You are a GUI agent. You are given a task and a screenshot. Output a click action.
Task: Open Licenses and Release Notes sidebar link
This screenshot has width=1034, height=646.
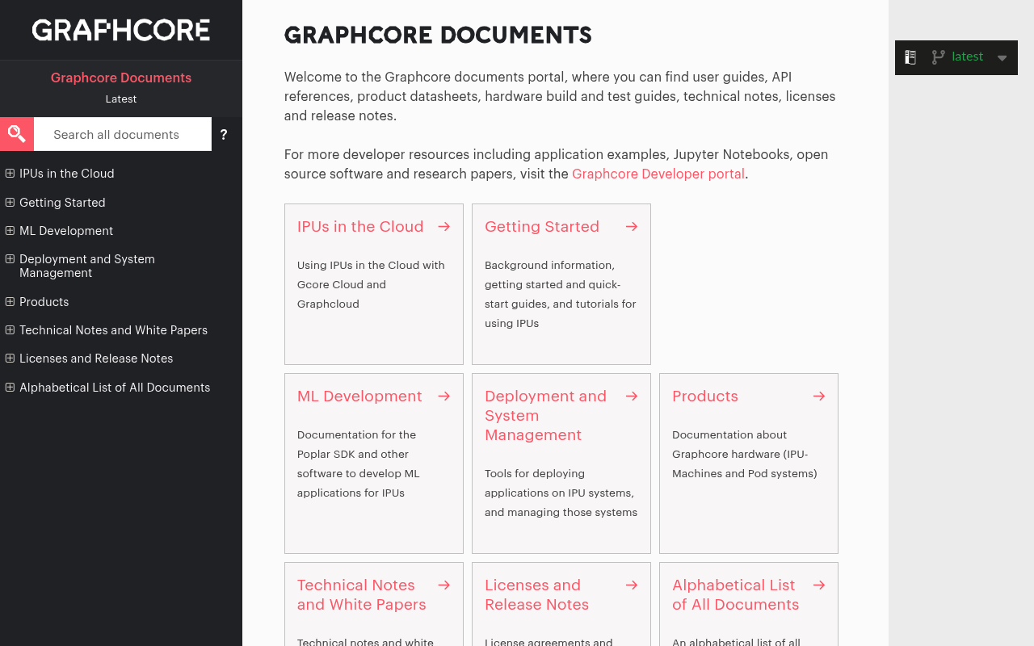pyautogui.click(x=96, y=359)
